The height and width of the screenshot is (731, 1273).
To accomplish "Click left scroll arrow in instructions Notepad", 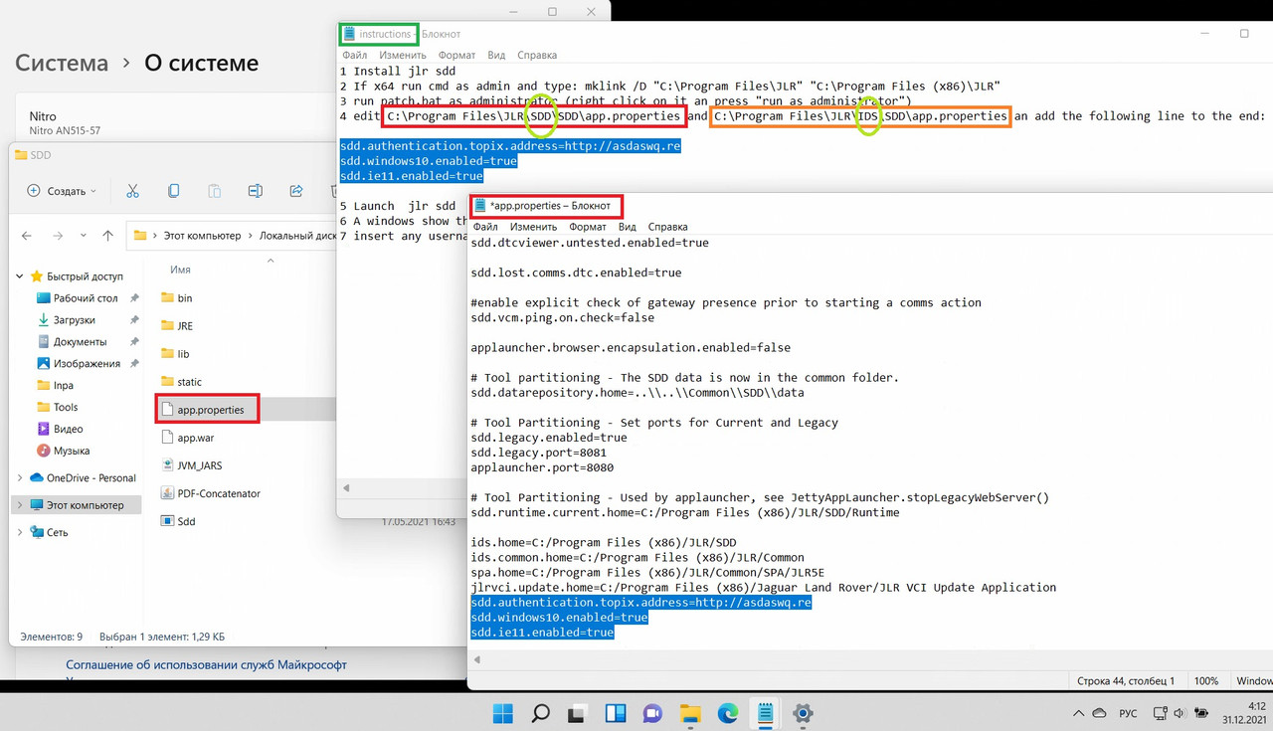I will 346,488.
